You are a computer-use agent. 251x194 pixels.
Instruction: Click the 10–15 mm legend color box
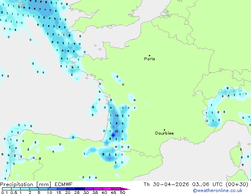tap(53, 189)
